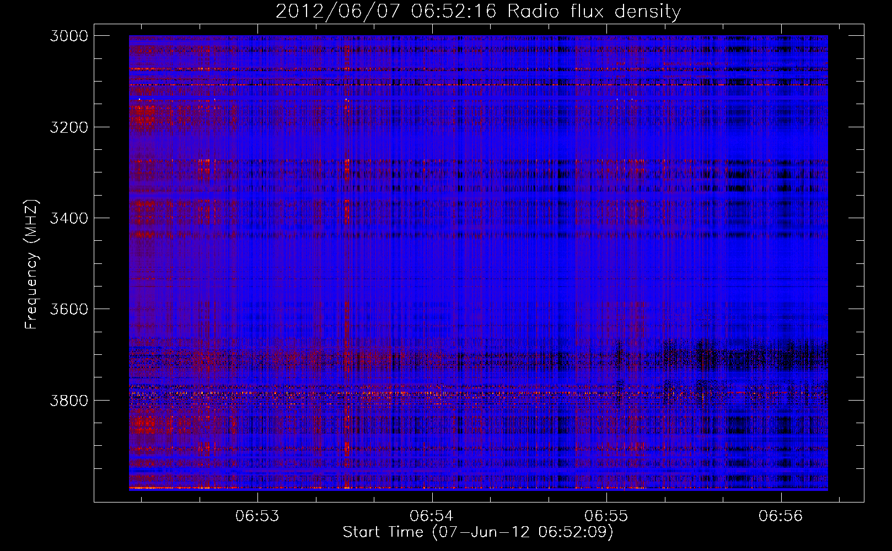
Task: Select the 3000 frequency tick label
Action: pyautogui.click(x=69, y=36)
